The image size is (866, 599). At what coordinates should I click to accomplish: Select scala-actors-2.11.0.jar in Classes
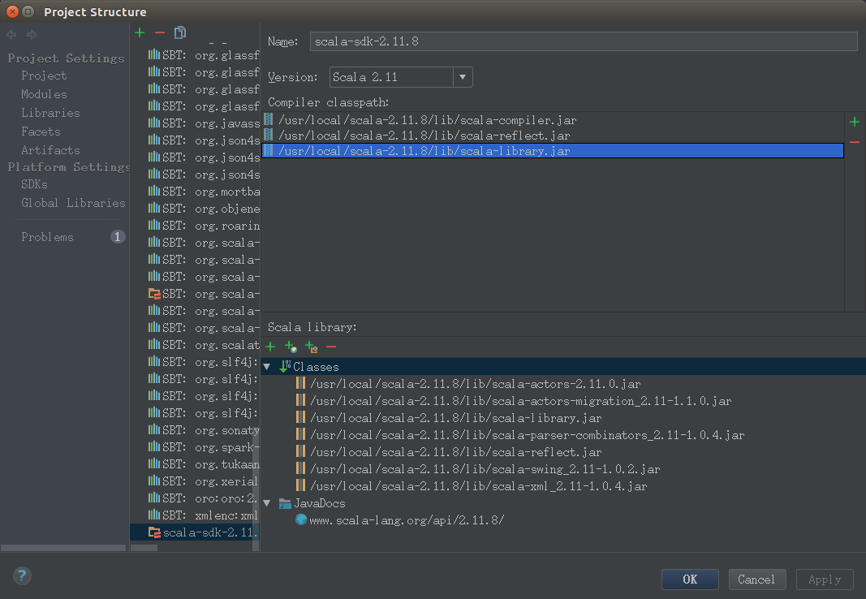[475, 384]
